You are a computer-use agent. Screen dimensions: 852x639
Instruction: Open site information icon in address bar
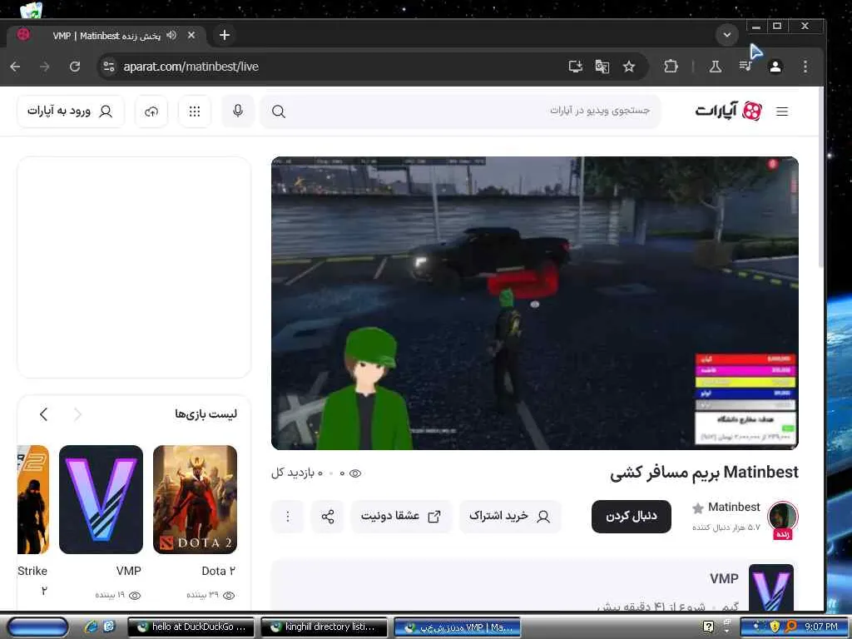(x=109, y=67)
